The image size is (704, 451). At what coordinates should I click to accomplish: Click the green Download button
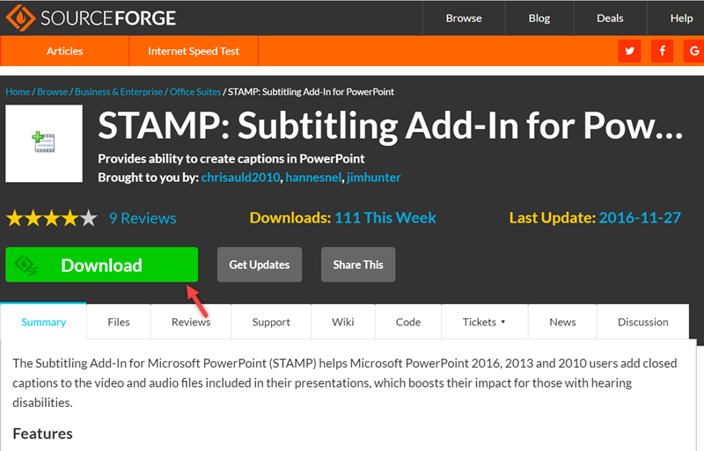click(101, 265)
